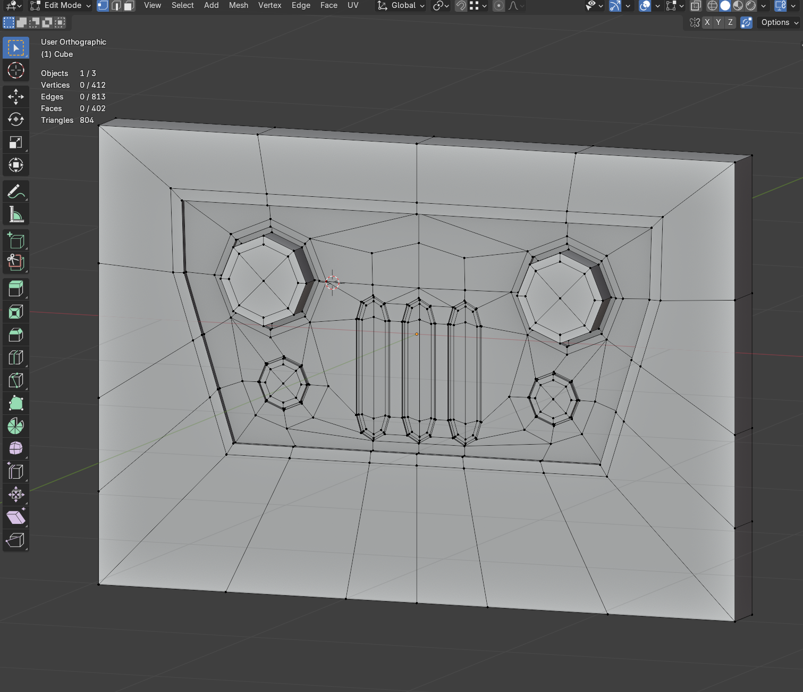Open the viewport shading options arrow
The height and width of the screenshot is (692, 803).
point(764,5)
